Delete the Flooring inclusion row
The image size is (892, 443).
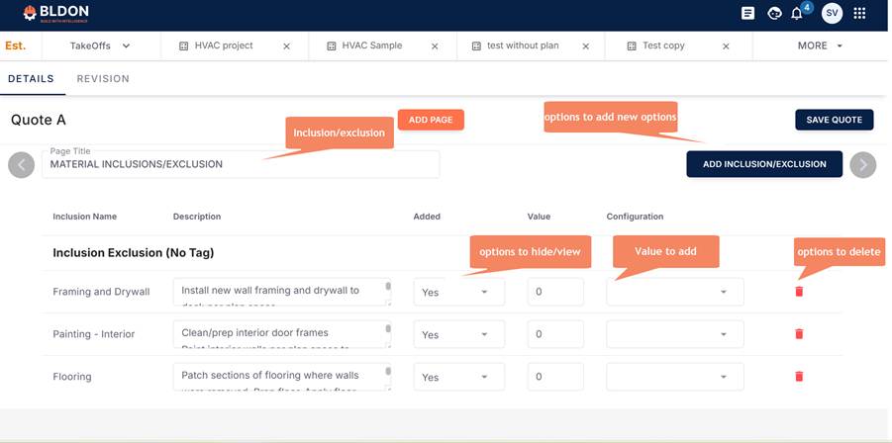pyautogui.click(x=799, y=377)
